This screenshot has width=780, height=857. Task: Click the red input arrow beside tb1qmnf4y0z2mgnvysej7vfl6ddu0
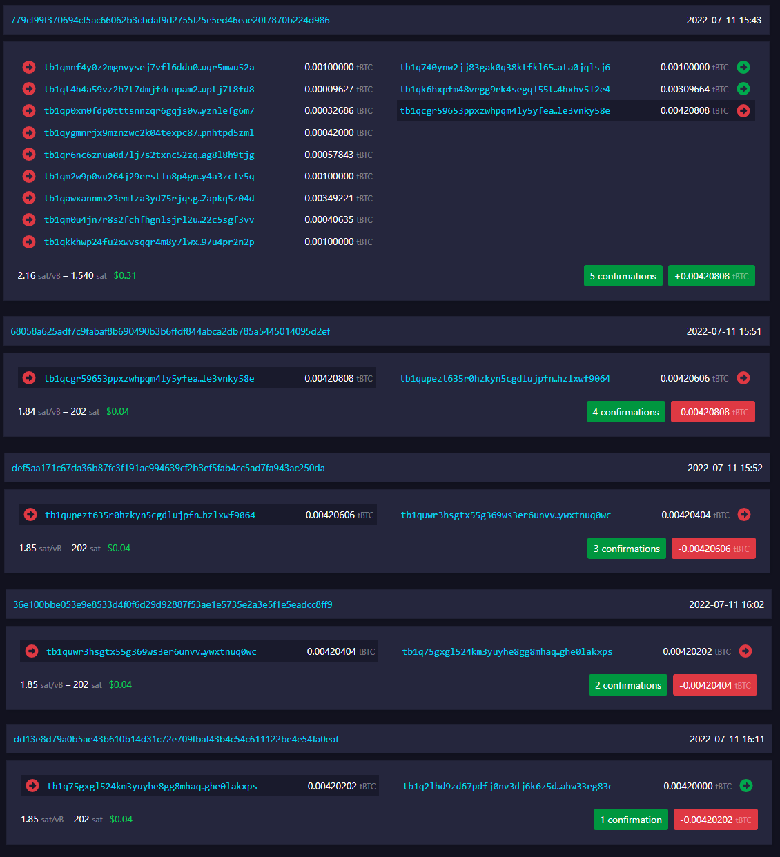pyautogui.click(x=29, y=68)
